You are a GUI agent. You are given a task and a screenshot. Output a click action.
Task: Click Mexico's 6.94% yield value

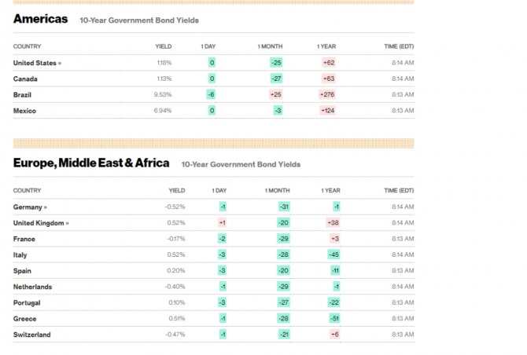tap(163, 111)
